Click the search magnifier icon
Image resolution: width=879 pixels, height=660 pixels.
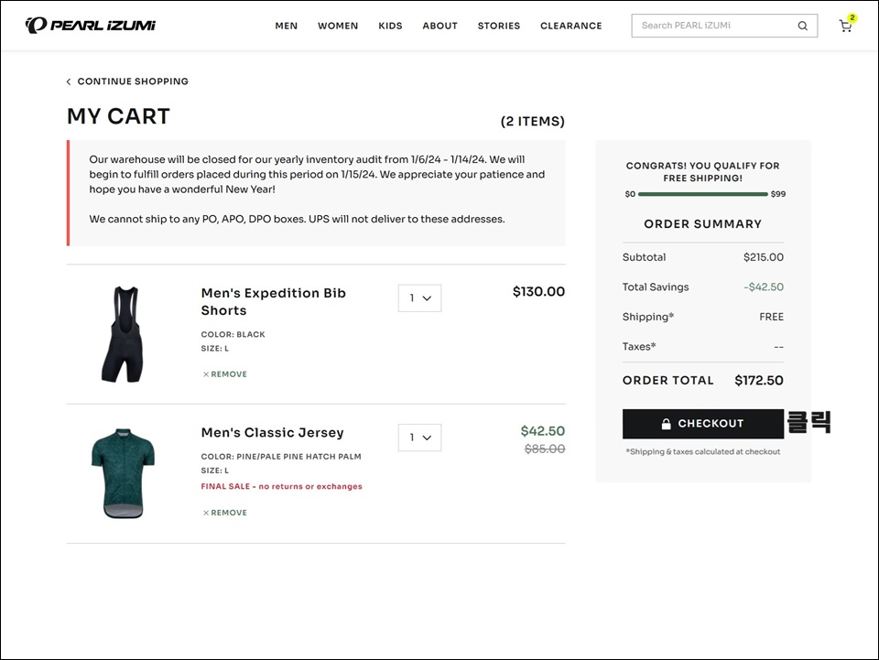802,26
